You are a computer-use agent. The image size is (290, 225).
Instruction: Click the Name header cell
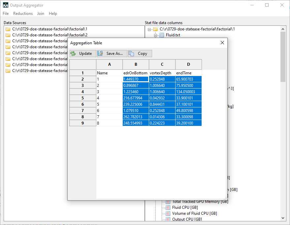(109, 73)
